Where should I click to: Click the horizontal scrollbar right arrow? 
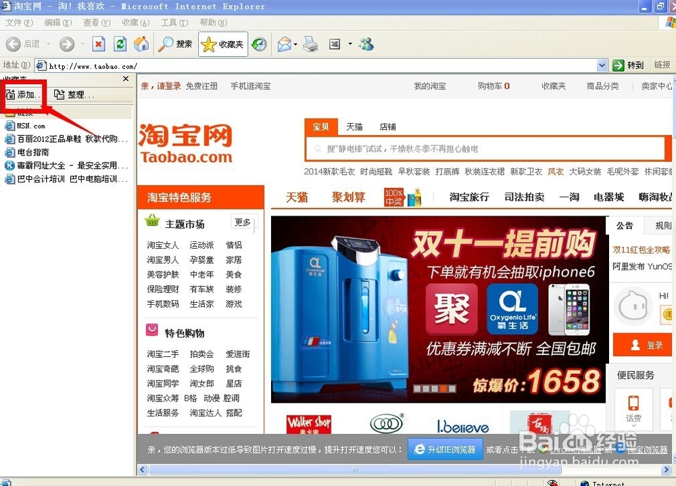[x=667, y=470]
